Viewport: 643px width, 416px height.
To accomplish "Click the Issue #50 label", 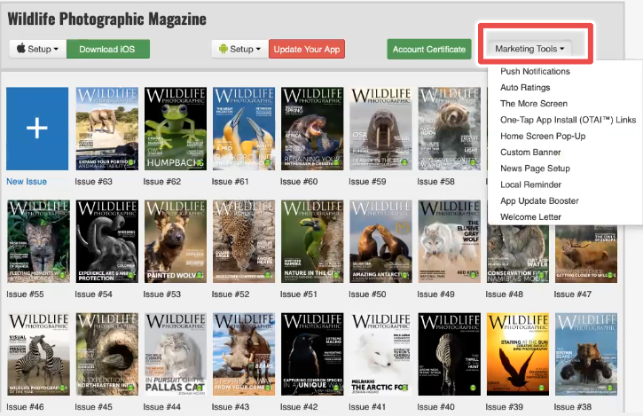I will [x=367, y=294].
